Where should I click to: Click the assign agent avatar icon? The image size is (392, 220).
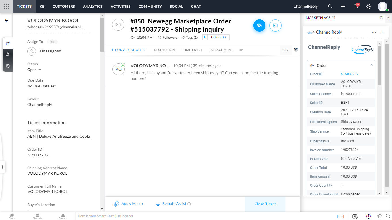(x=32, y=51)
